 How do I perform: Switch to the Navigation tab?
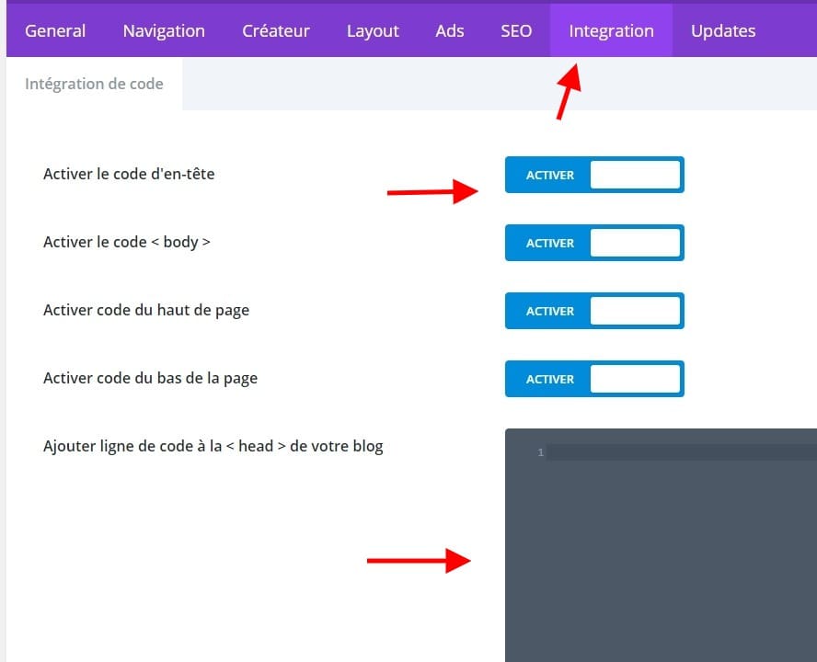(163, 30)
